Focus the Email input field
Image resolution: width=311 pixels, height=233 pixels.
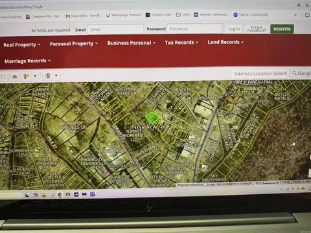(x=115, y=29)
